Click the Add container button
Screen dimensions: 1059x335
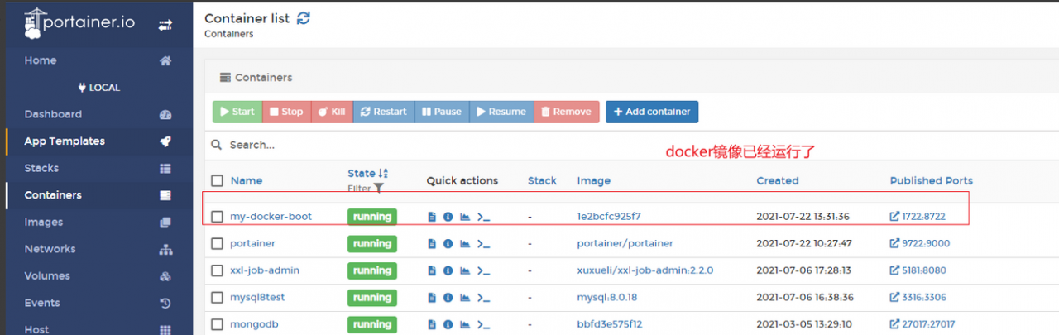(652, 112)
